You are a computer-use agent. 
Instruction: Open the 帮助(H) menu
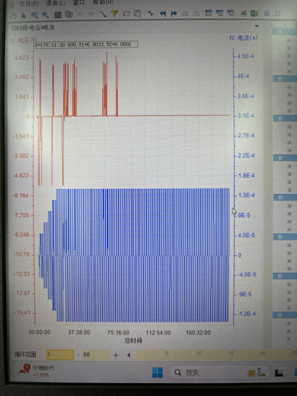(x=103, y=2)
